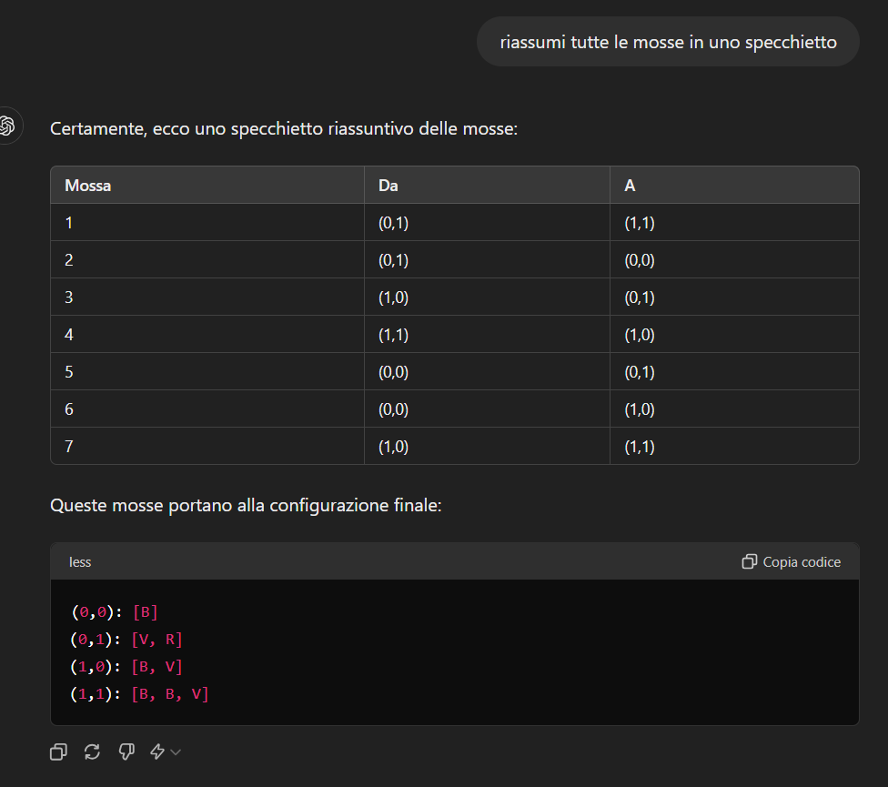Click the copy icon beside Copia codice
888x787 pixels.
pyautogui.click(x=749, y=562)
